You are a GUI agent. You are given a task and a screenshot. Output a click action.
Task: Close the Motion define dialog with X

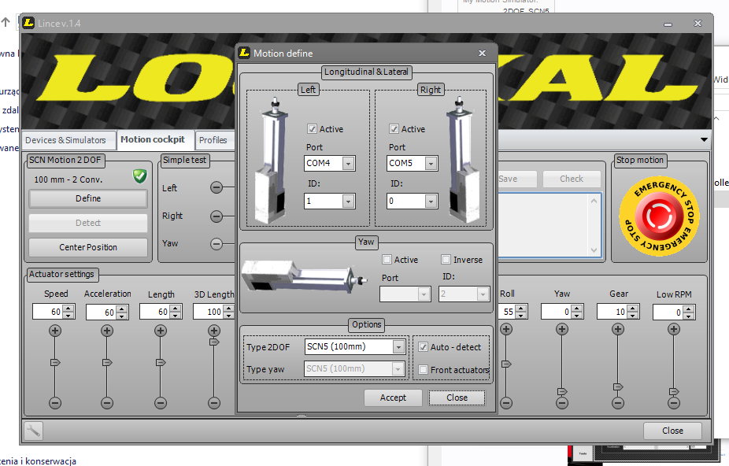482,53
